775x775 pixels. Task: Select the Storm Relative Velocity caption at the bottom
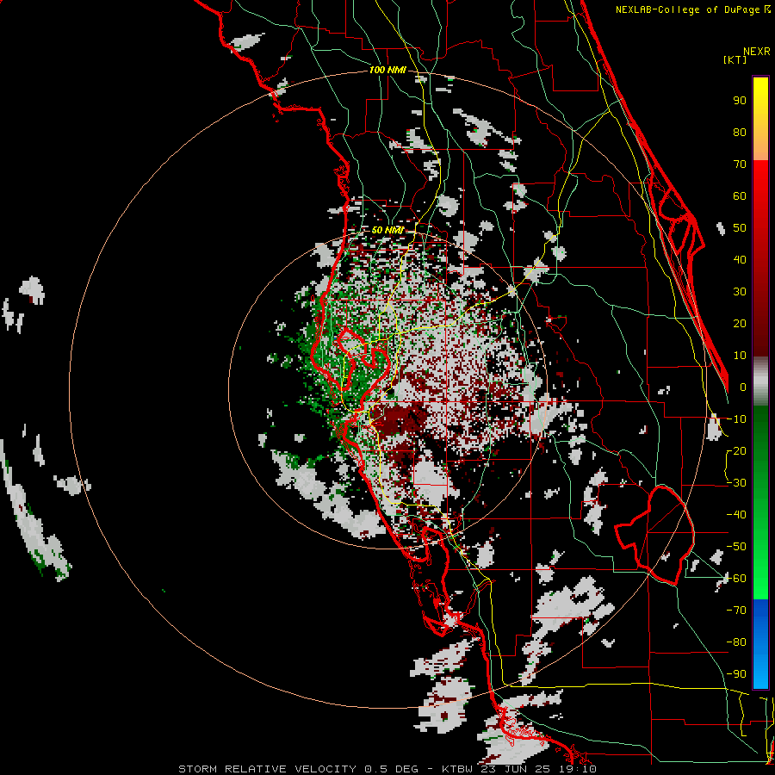point(387,769)
